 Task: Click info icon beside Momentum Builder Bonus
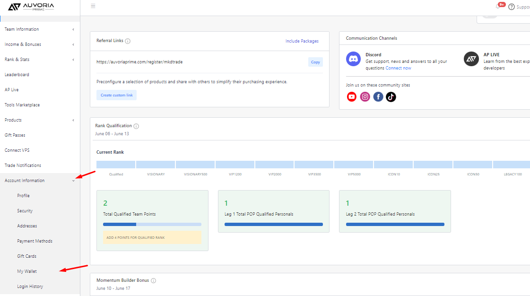pyautogui.click(x=154, y=280)
